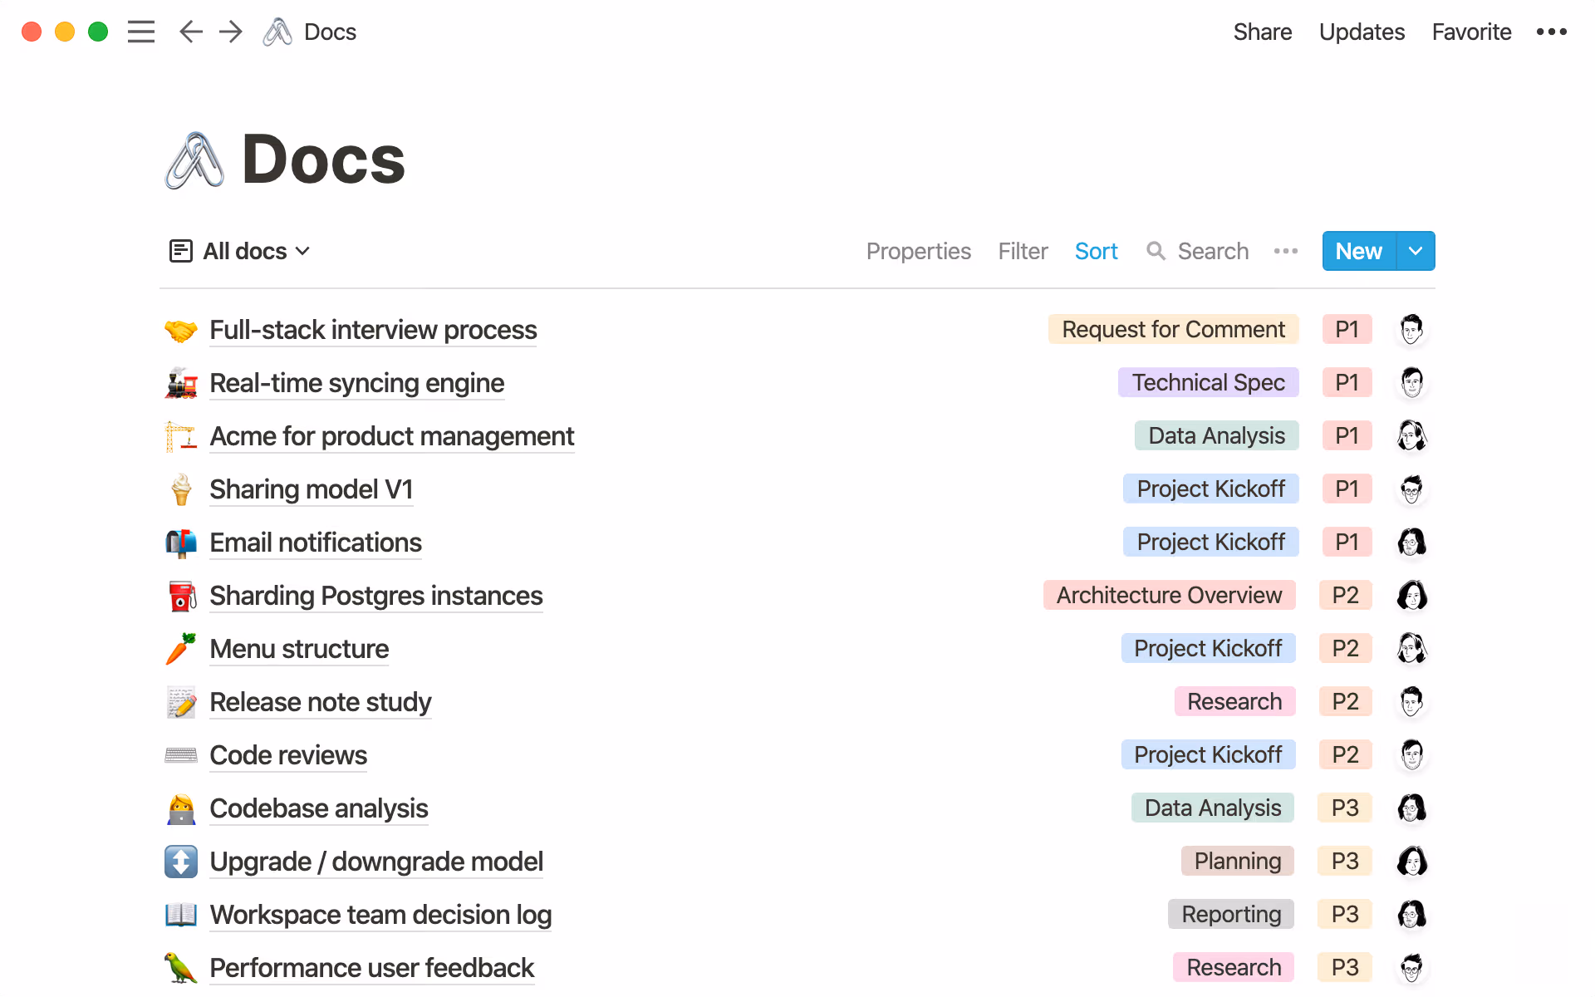Create a document with the New button
The width and height of the screenshot is (1595, 997).
point(1358,251)
